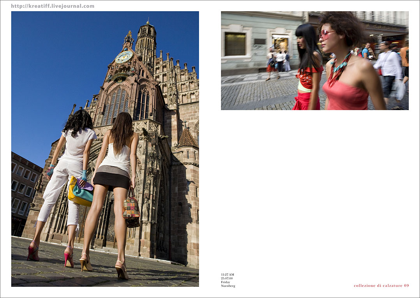The width and height of the screenshot is (420, 298).
Task: Select the street scene photo on right page
Action: [314, 60]
